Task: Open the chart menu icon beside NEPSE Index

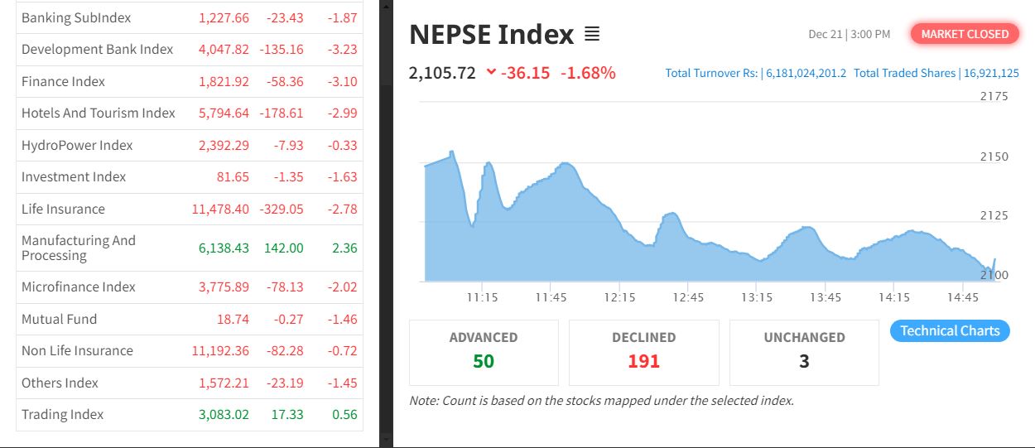Action: point(592,34)
